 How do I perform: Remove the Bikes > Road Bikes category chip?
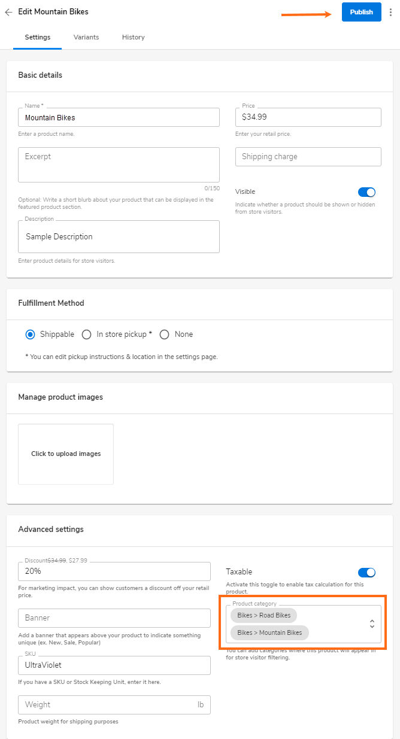263,615
